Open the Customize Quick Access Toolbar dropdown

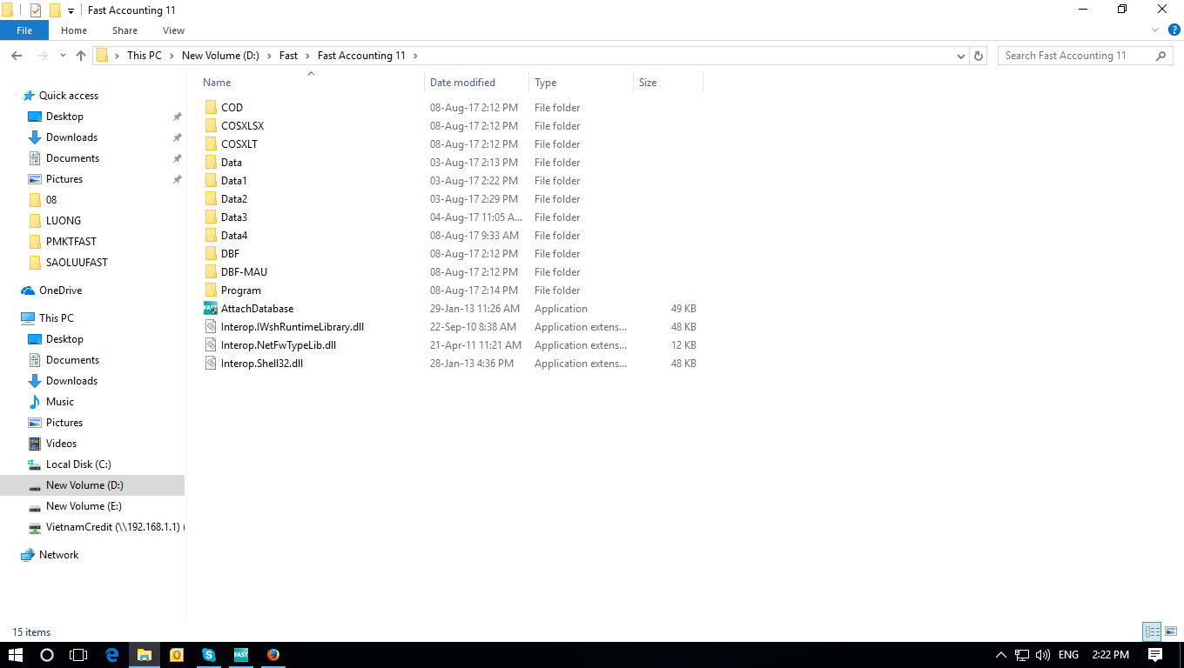coord(71,11)
